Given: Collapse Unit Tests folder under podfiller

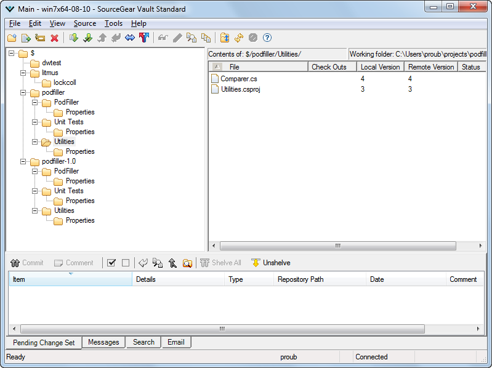Looking at the screenshot, I should (35, 122).
